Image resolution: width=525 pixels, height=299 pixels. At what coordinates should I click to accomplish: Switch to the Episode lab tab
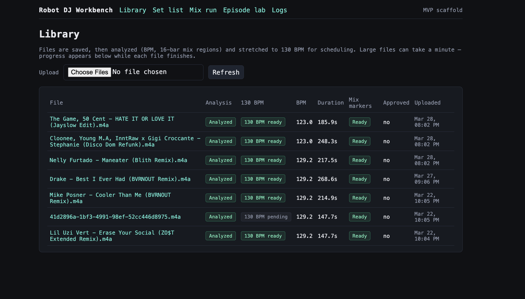[x=244, y=10]
